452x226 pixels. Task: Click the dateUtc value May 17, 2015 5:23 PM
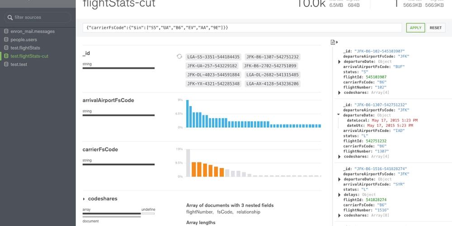(390, 125)
